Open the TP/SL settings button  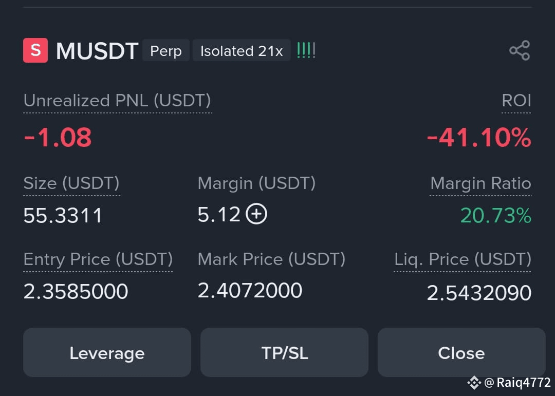(x=284, y=352)
